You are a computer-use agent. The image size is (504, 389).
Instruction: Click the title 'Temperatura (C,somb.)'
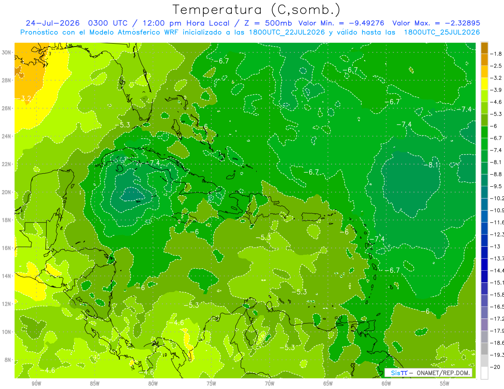257,10
